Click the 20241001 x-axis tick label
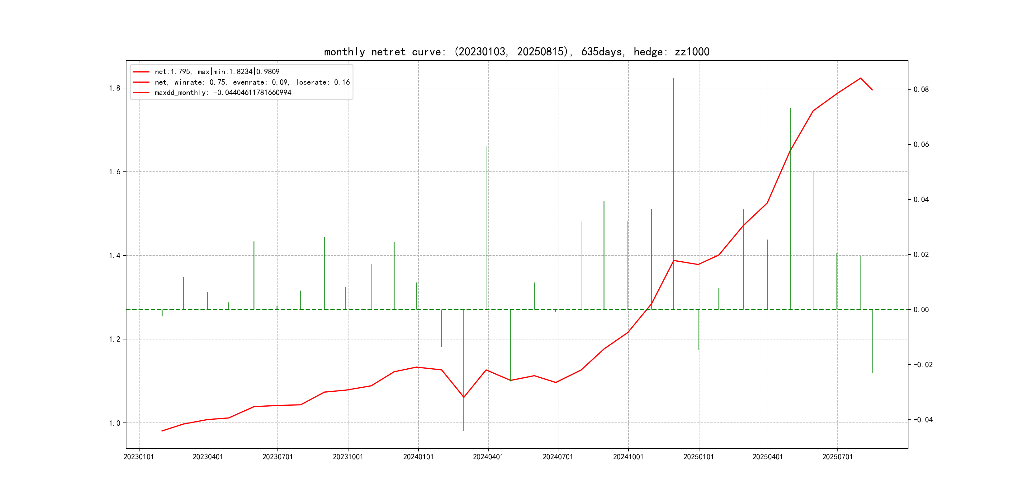 [628, 457]
